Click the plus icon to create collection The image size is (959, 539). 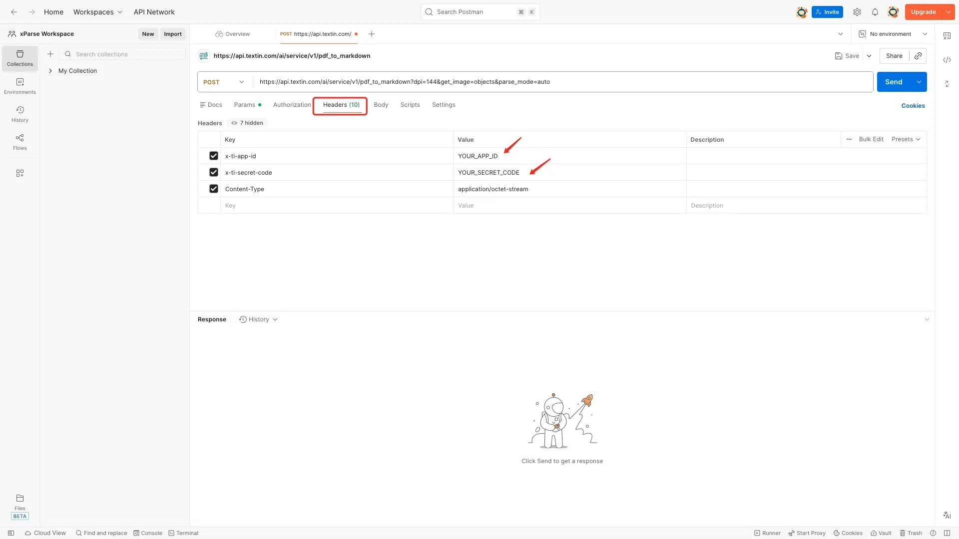(50, 54)
